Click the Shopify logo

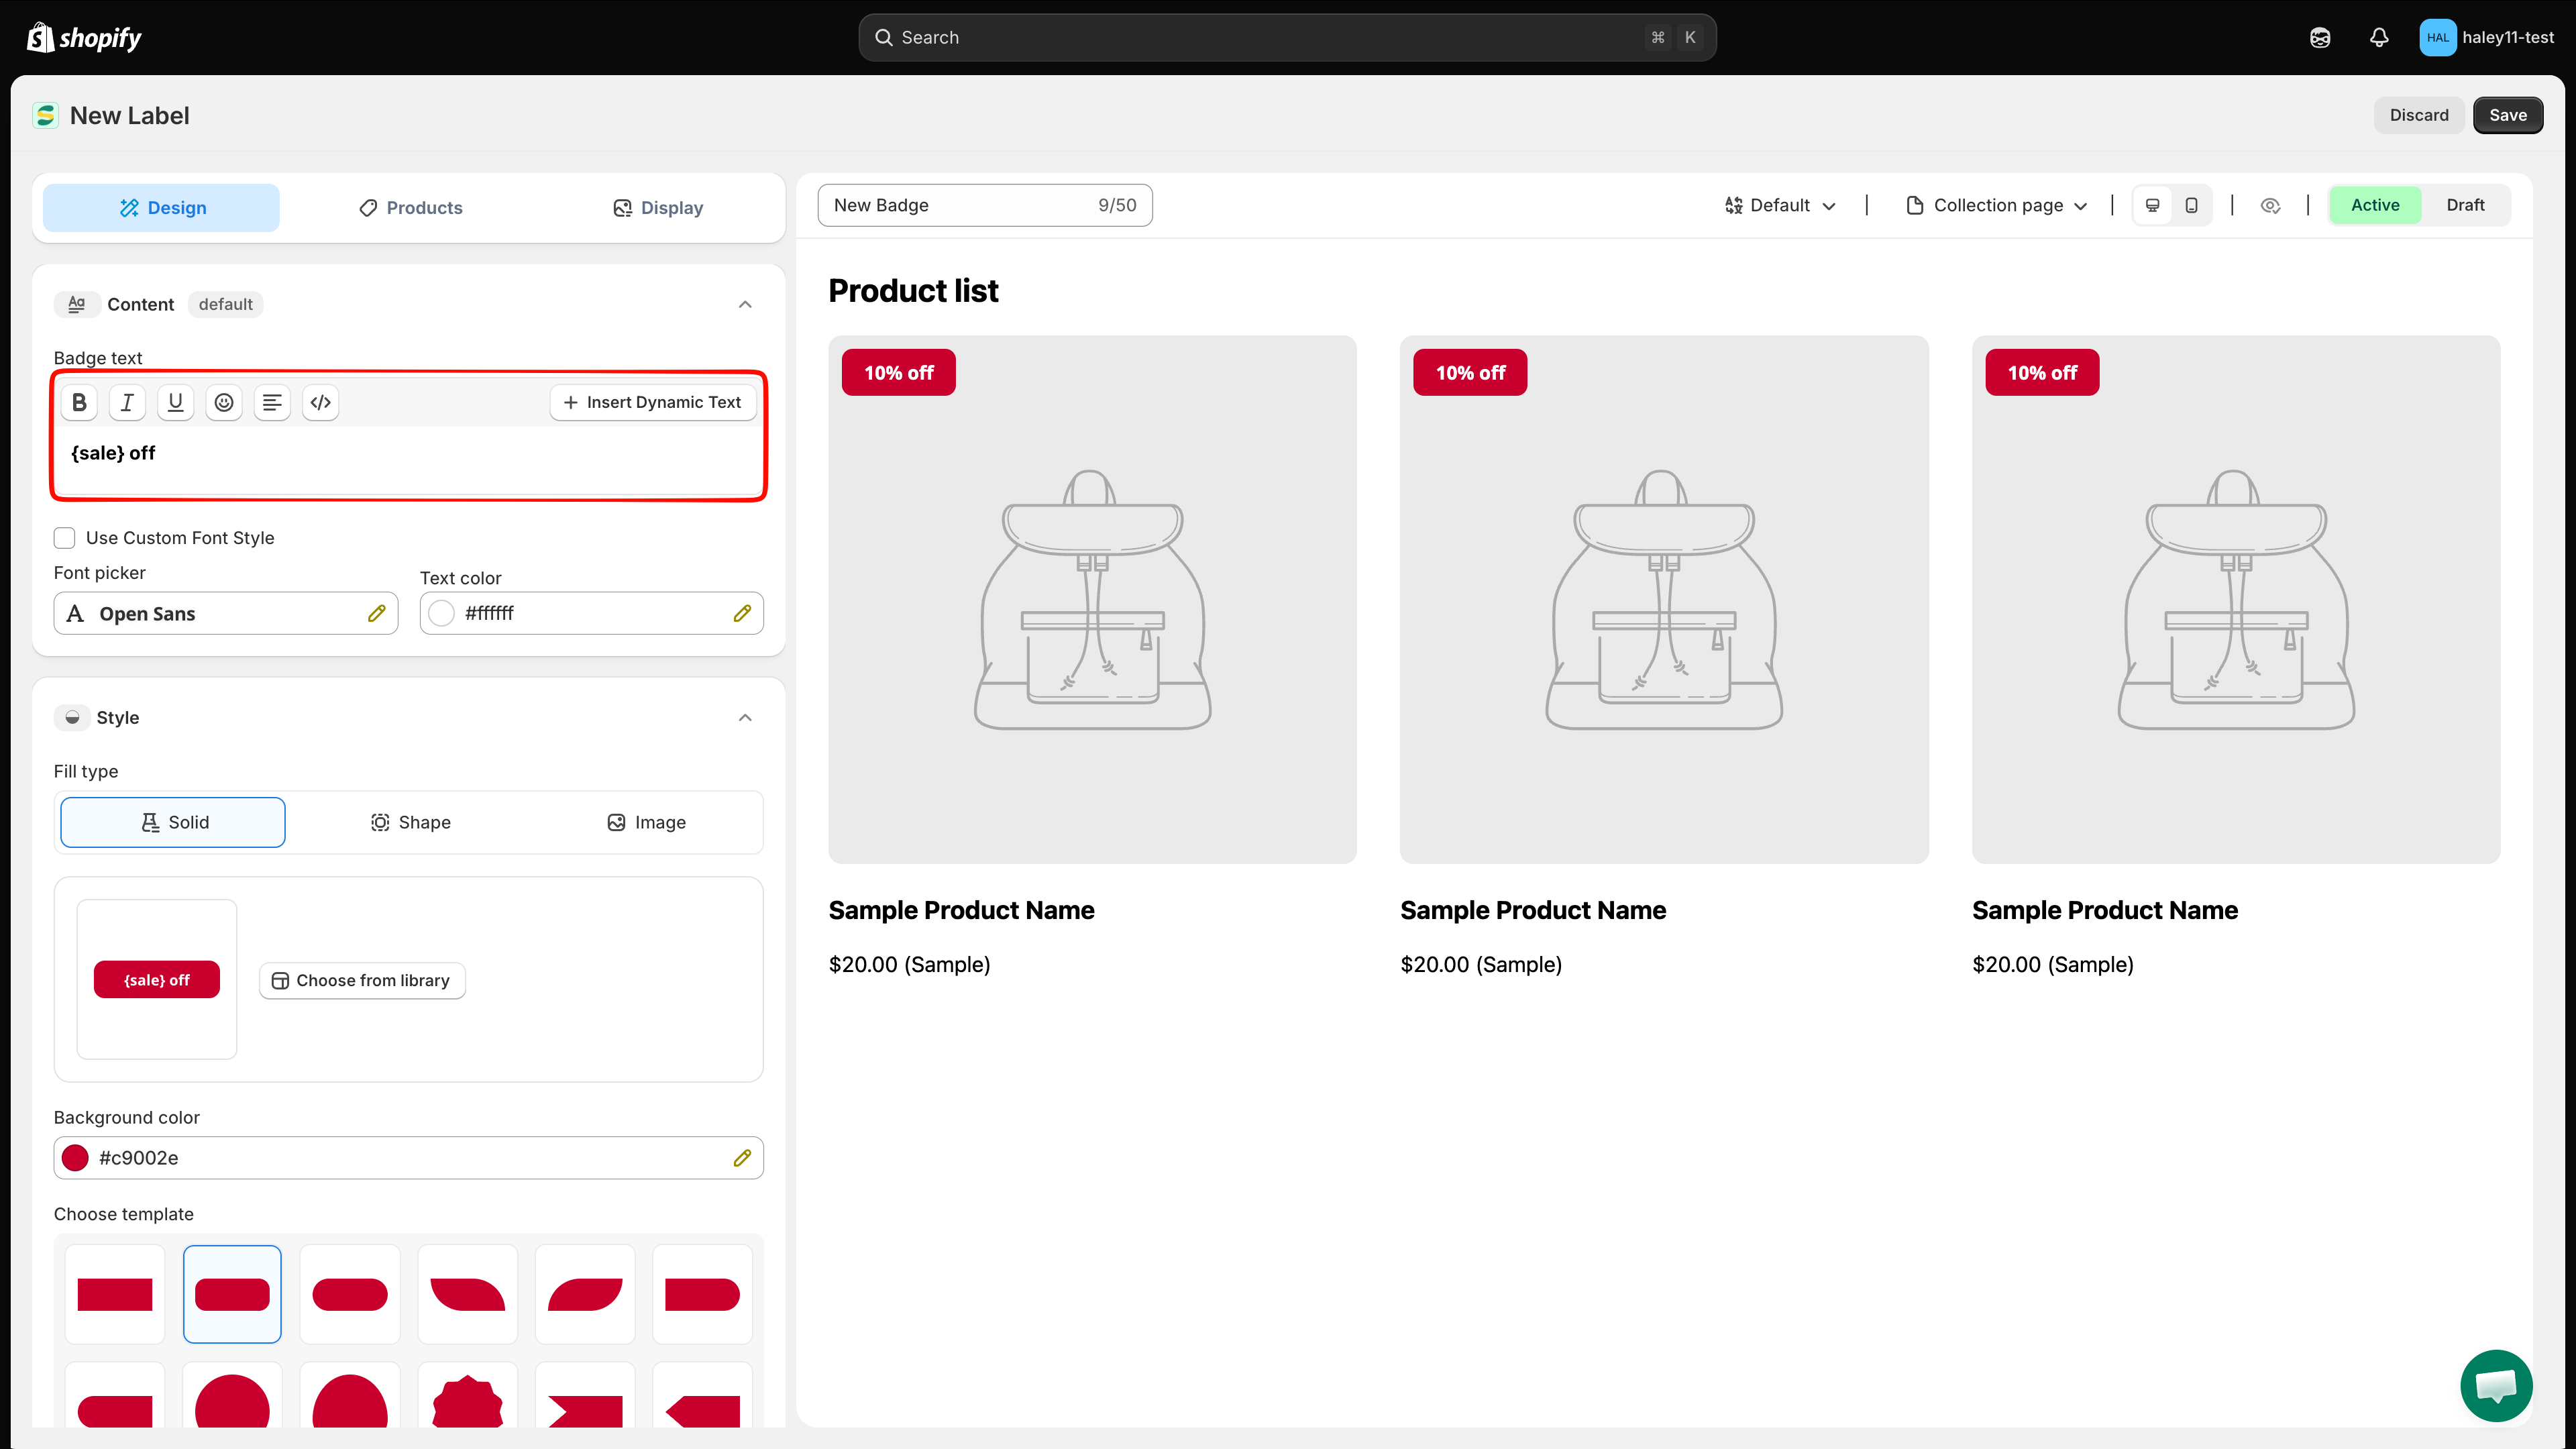point(84,37)
